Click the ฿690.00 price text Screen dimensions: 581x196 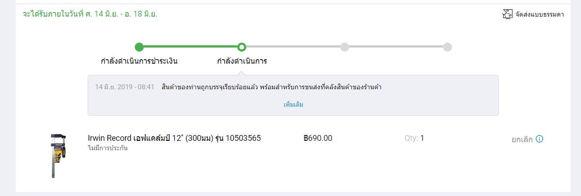pos(318,138)
